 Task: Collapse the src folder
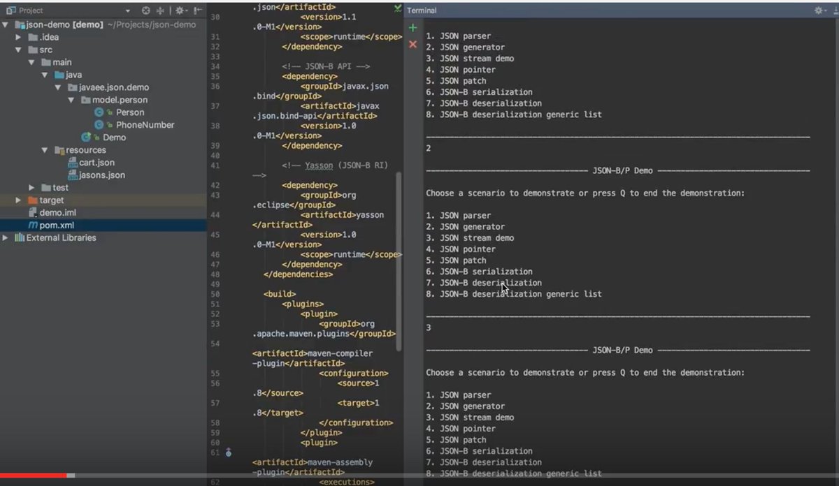click(19, 50)
